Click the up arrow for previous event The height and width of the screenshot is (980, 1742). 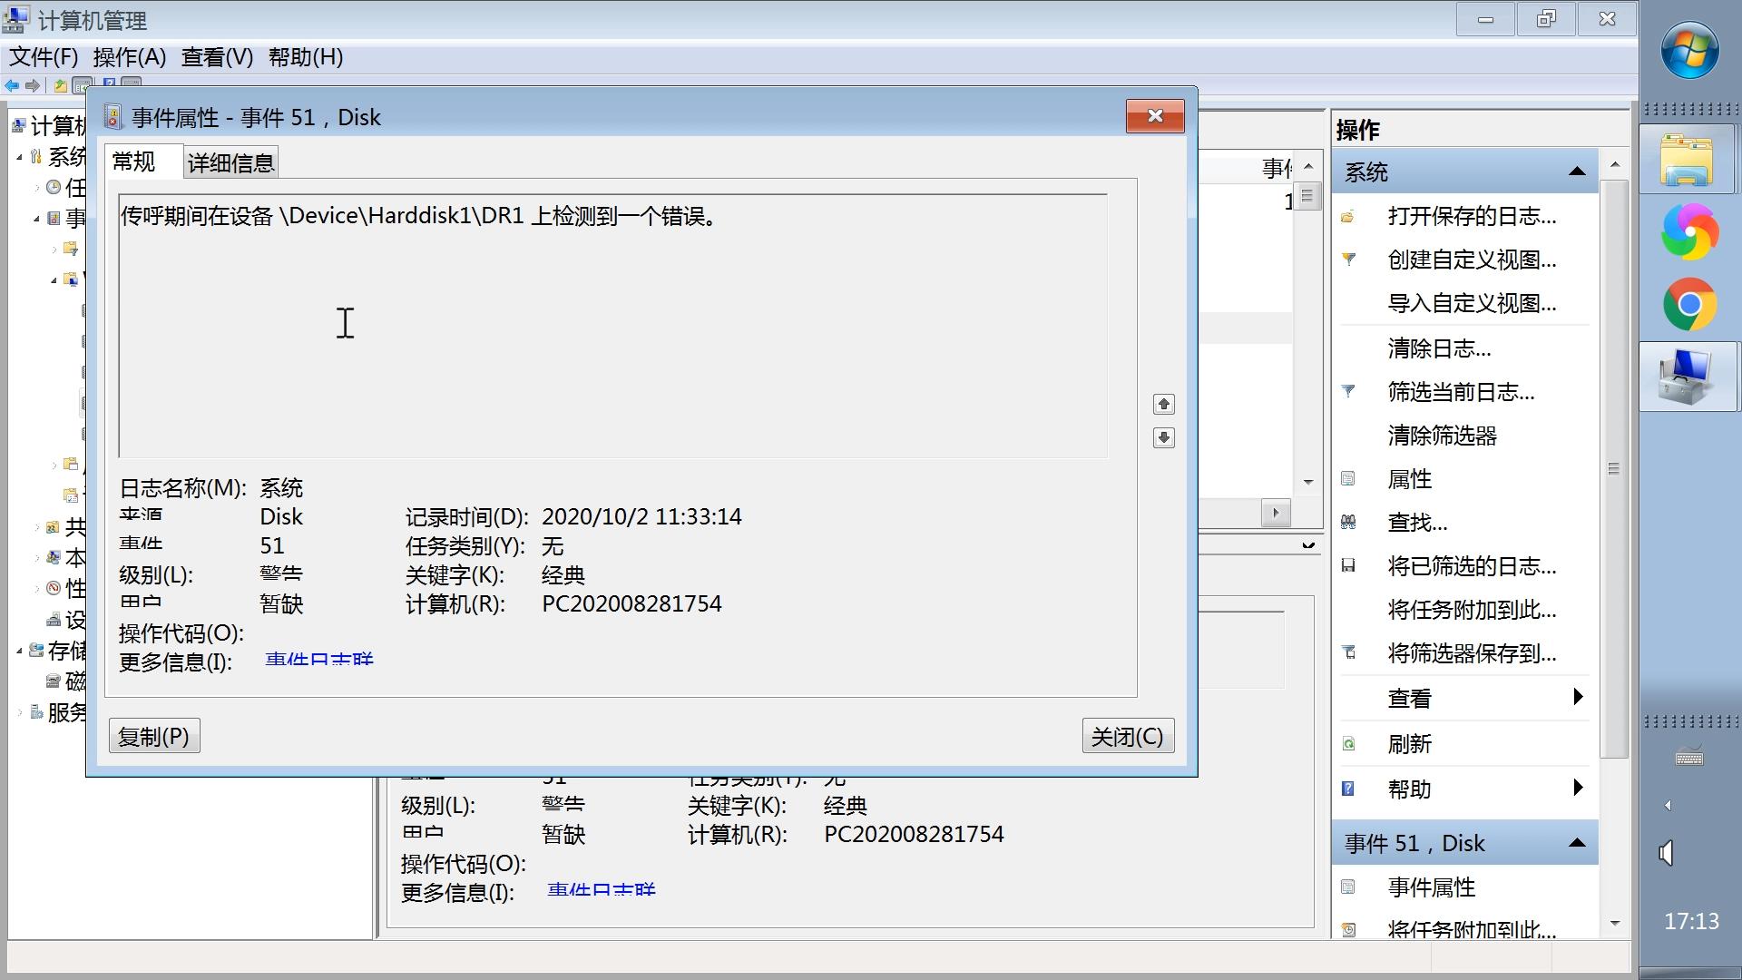1163,404
